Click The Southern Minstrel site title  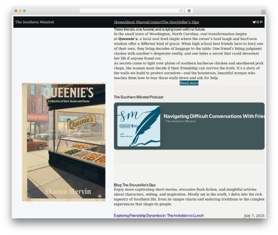[x=34, y=22]
